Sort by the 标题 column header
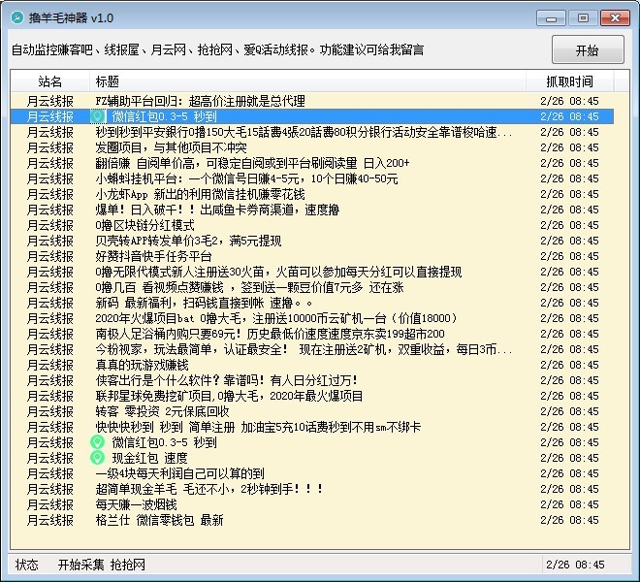The image size is (640, 582). click(307, 81)
